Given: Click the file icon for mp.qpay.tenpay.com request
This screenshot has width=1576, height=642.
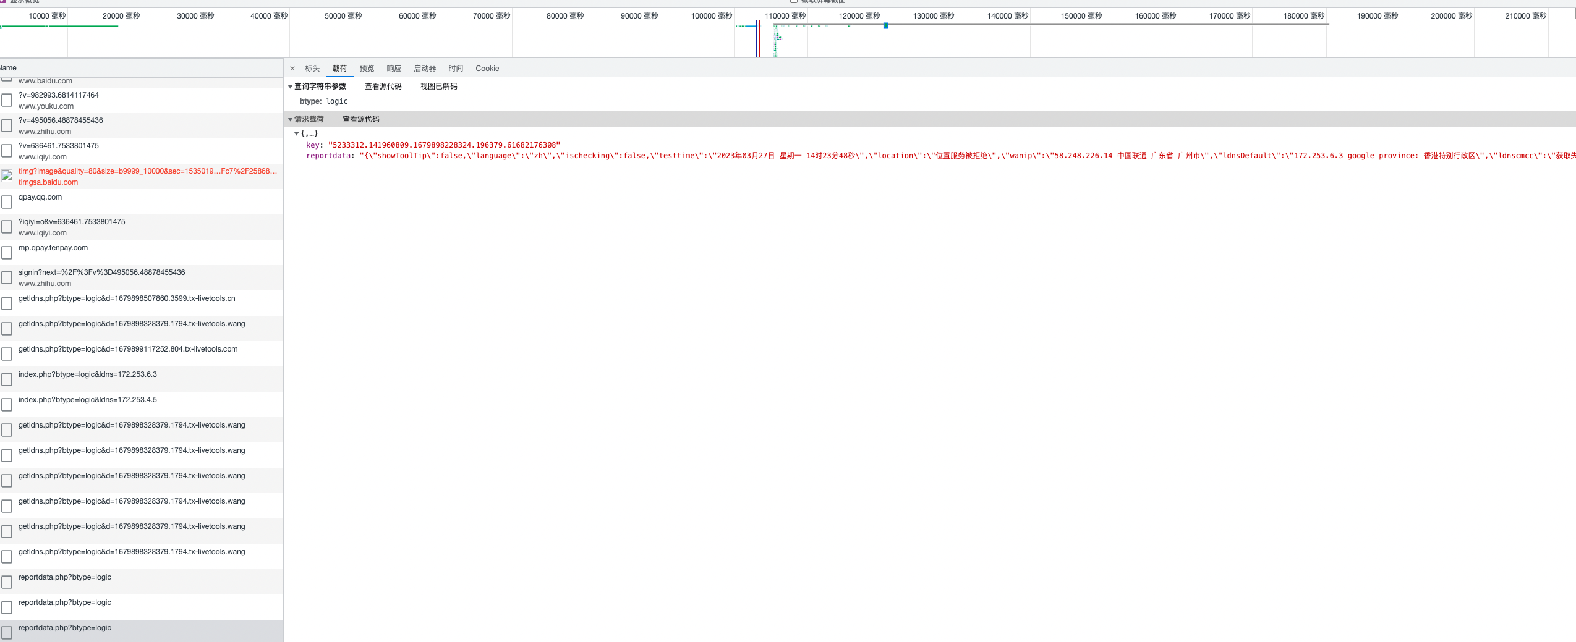Looking at the screenshot, I should (7, 253).
